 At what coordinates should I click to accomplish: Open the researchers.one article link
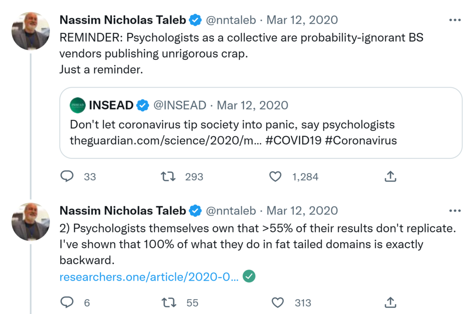coord(149,277)
